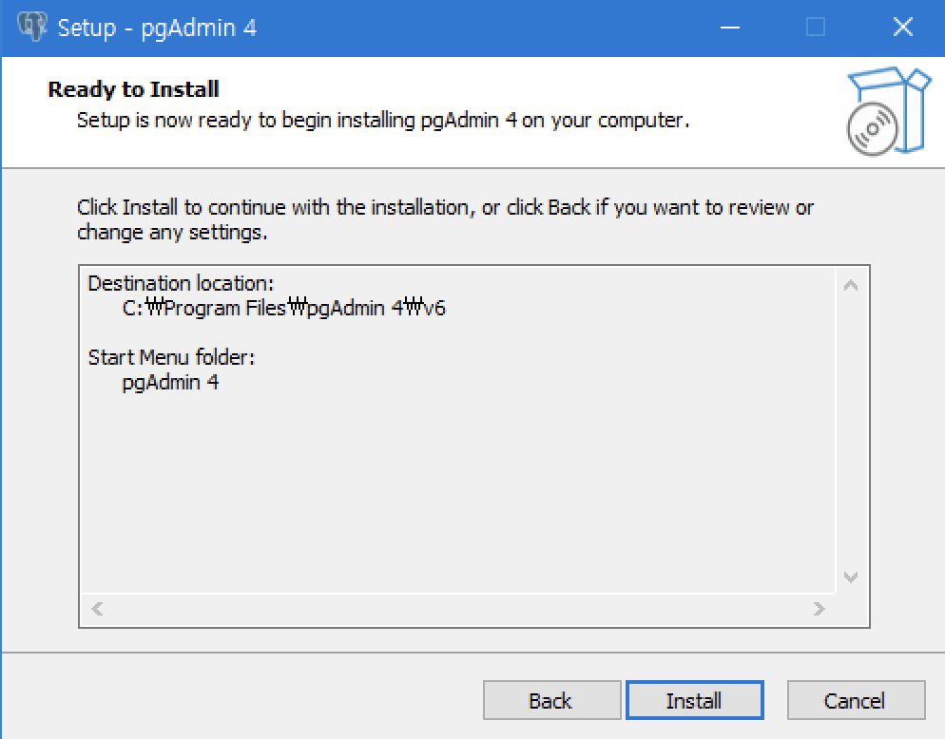Minimize the Setup window
Screen dimensions: 945x739
730,28
